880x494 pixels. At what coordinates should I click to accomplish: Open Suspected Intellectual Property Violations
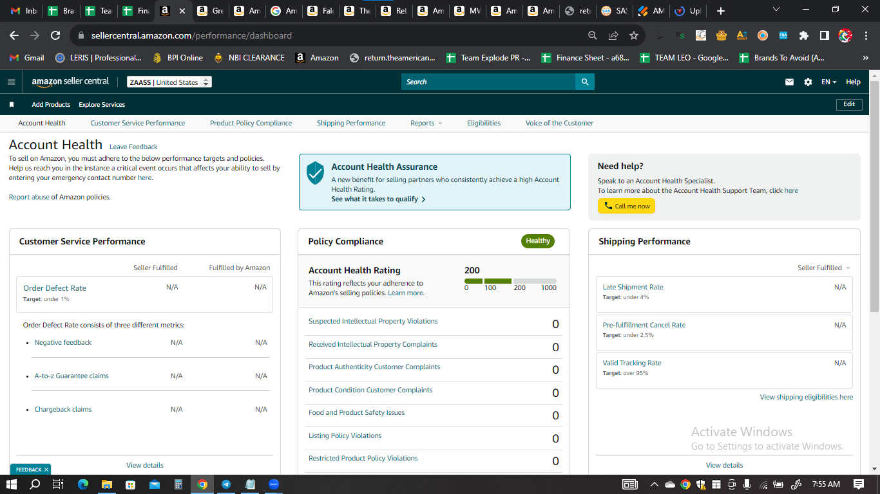click(373, 321)
